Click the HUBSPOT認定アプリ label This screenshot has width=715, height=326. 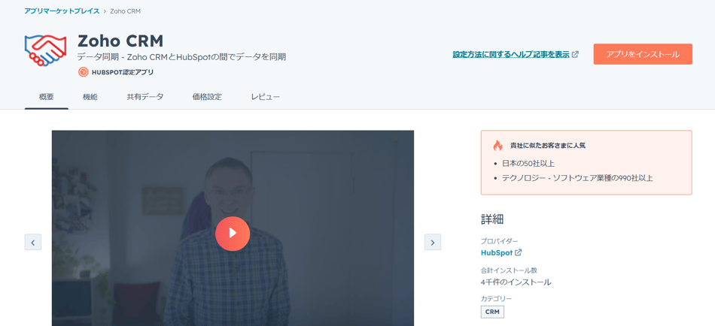123,72
